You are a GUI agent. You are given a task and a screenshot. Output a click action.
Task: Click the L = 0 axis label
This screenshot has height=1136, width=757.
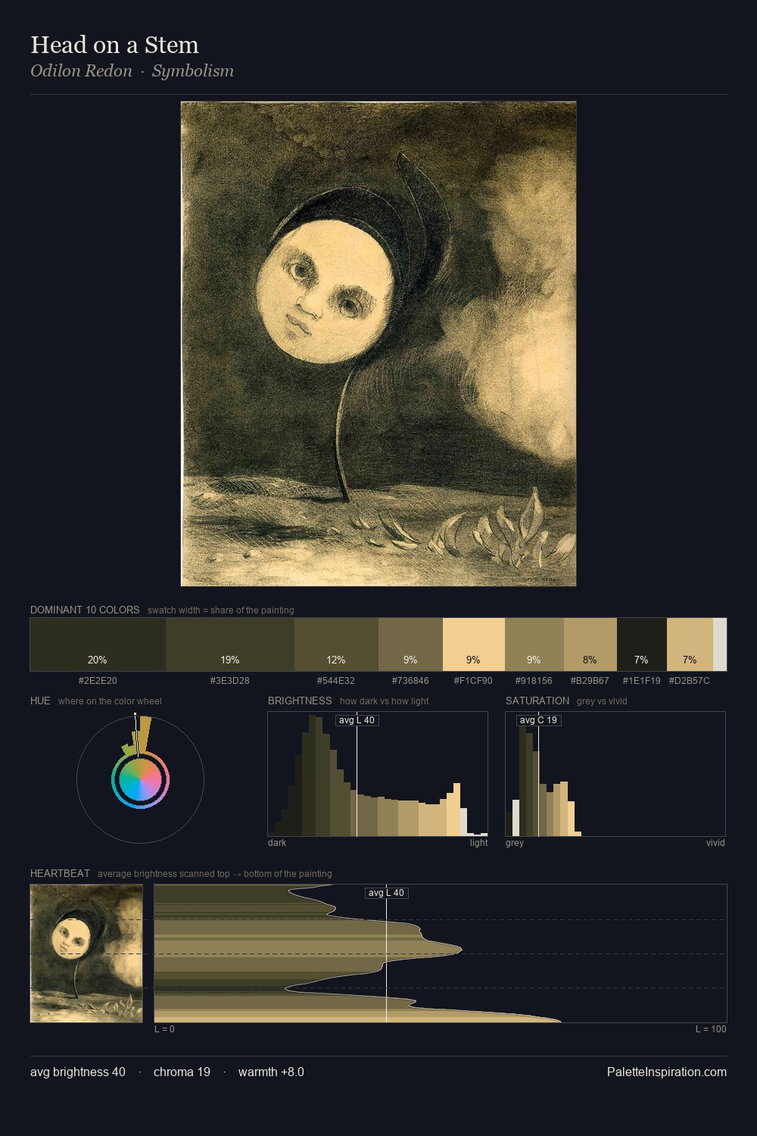(165, 1029)
